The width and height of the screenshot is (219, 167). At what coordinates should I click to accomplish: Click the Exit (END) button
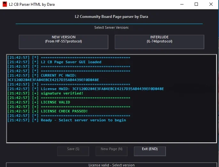click(150, 151)
